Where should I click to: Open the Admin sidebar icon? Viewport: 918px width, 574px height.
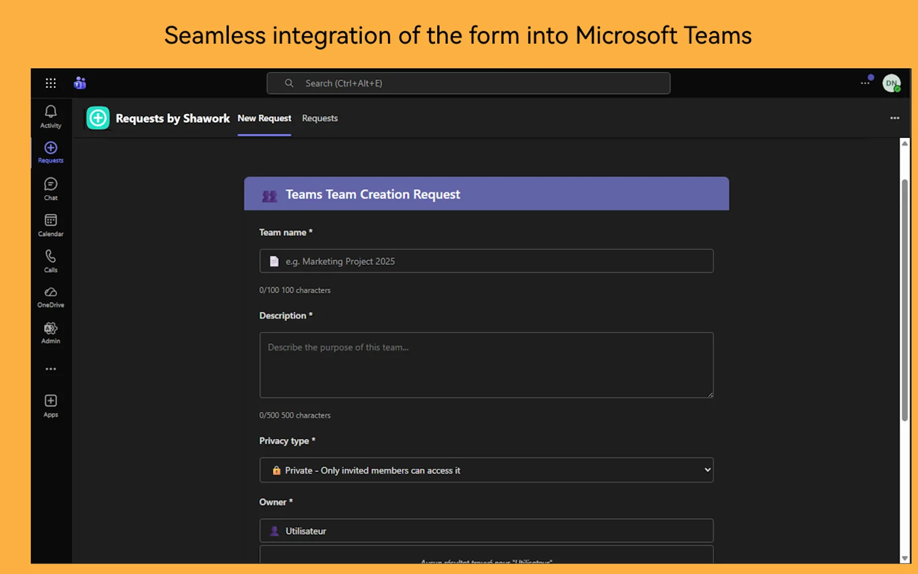coord(50,333)
